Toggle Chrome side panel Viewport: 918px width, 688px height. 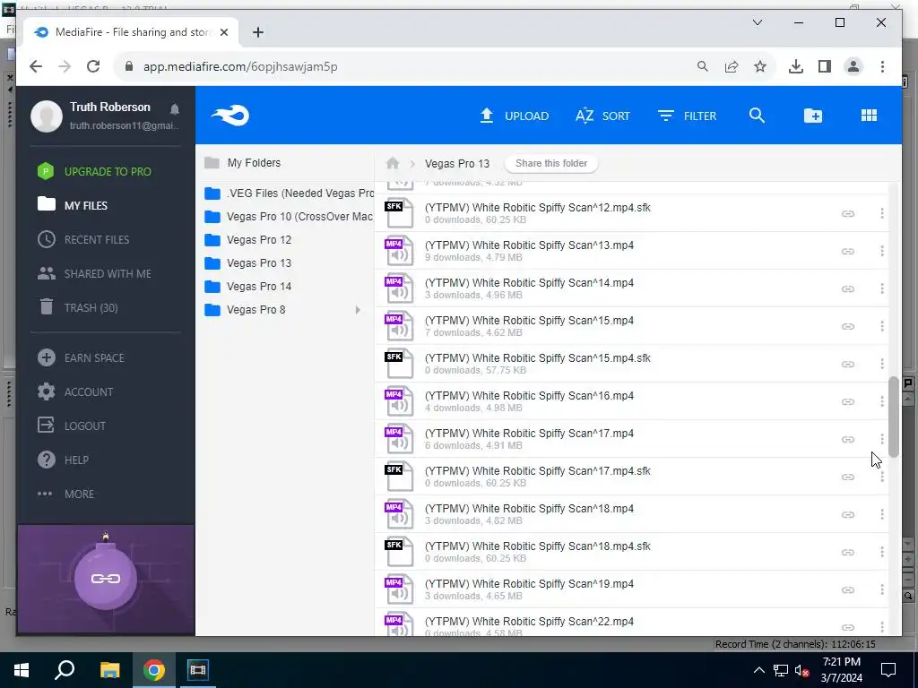tap(825, 66)
